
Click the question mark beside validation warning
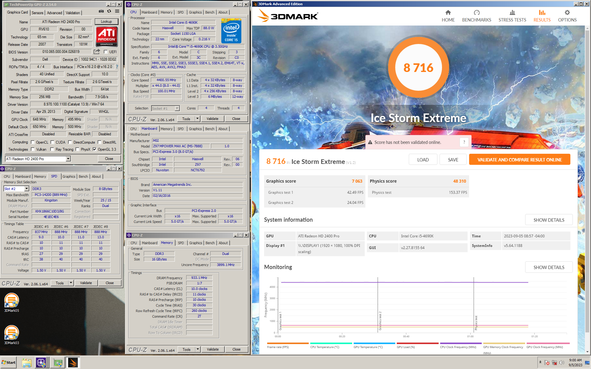[464, 142]
